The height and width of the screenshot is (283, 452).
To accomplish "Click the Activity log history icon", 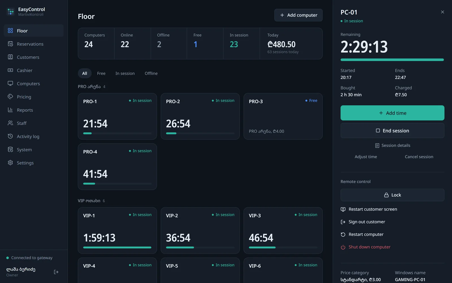I will click(x=10, y=136).
